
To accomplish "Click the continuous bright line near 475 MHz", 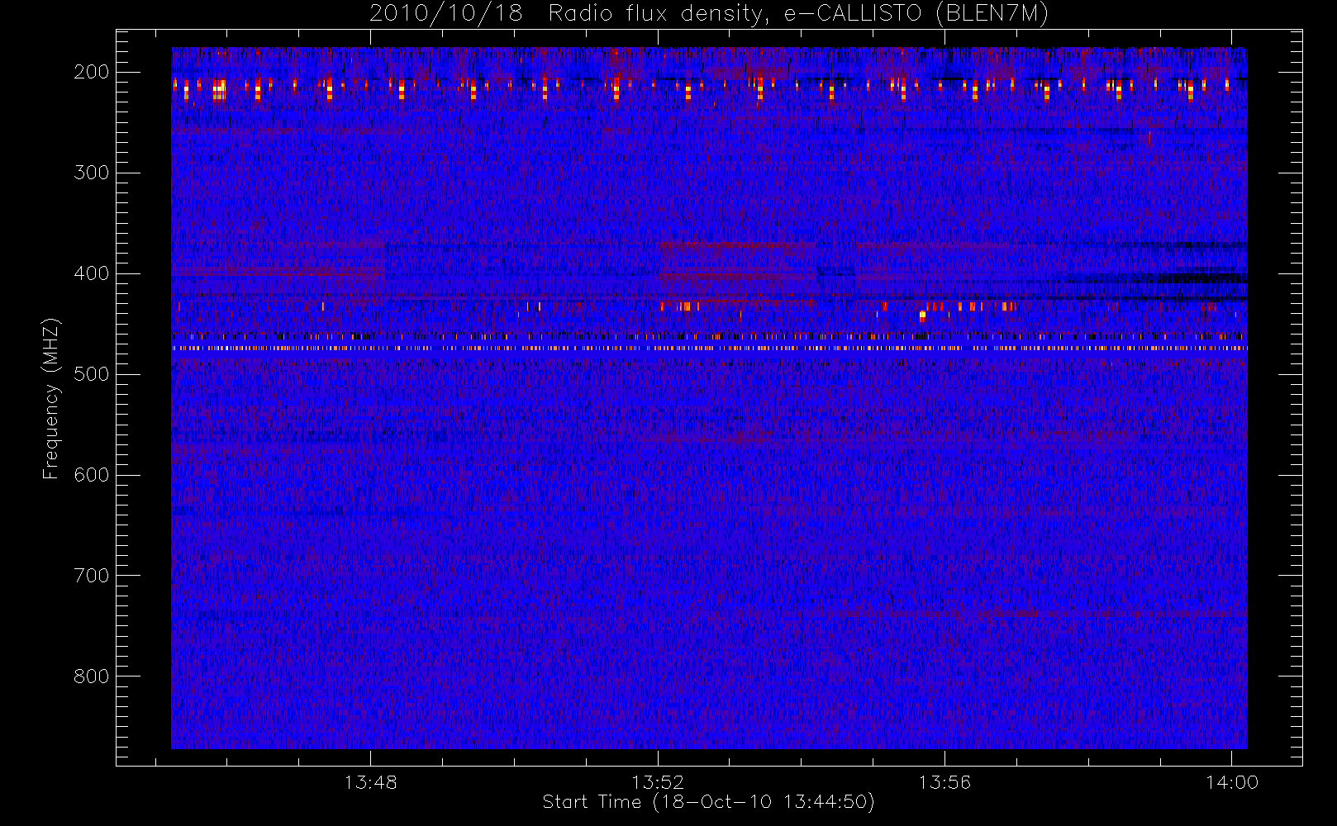I will click(x=709, y=349).
